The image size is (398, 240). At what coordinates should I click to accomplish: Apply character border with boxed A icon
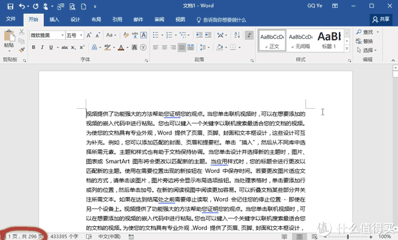pos(144,35)
